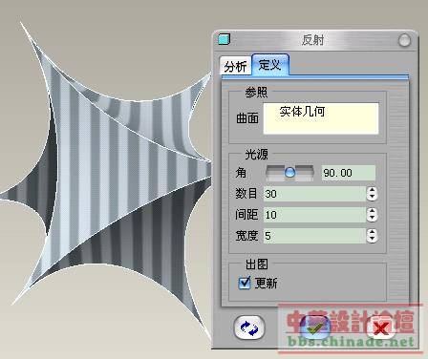Increase 宽度 with the up arrow
This screenshot has height=359, width=428.
pyautogui.click(x=372, y=232)
